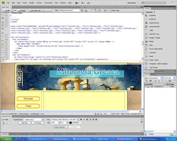Click the Horizontal Rule insert icon
Image resolution: width=177 pixels, height=141 pixels.
pyautogui.click(x=146, y=27)
